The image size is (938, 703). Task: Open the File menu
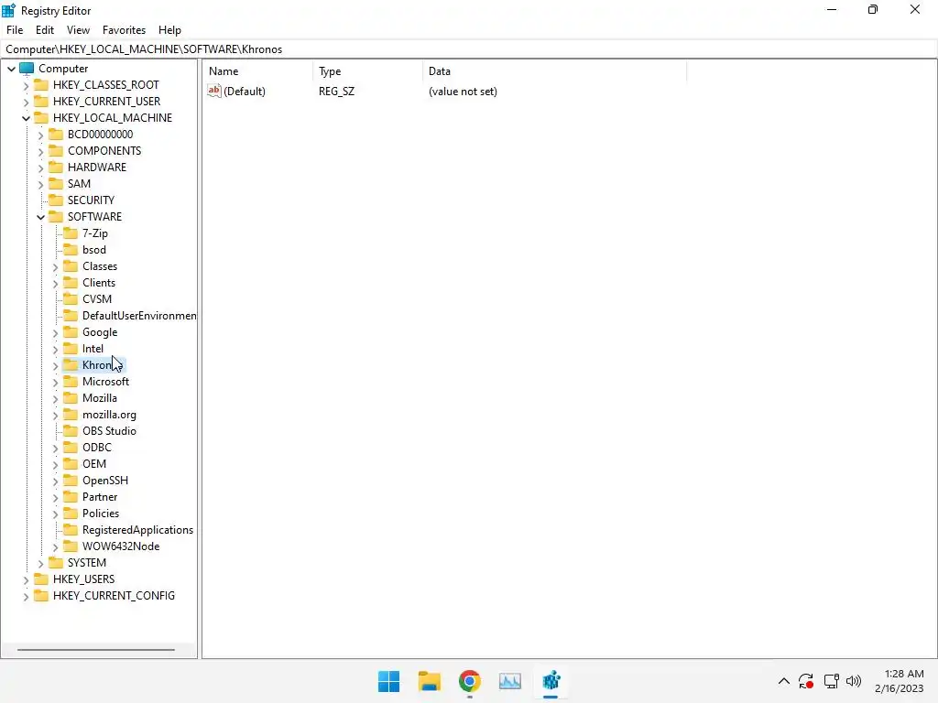(x=15, y=30)
